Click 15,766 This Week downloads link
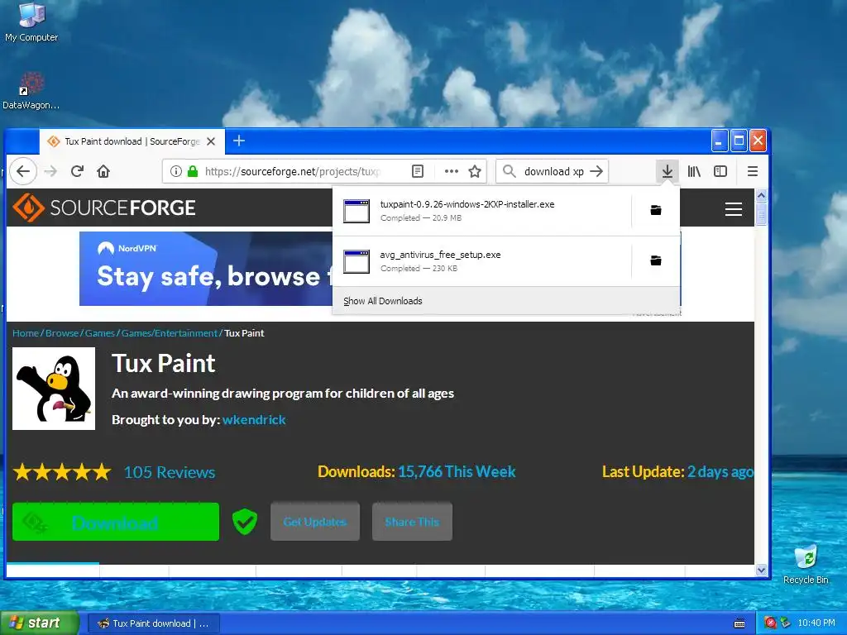Image resolution: width=847 pixels, height=635 pixels. (x=457, y=471)
